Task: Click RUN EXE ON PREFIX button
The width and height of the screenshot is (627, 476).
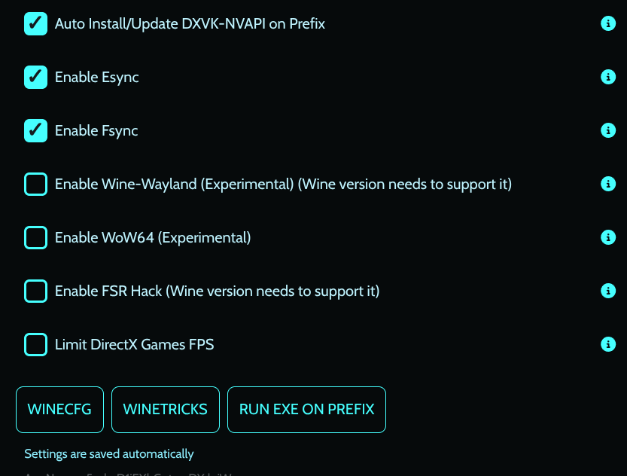Action: click(x=306, y=410)
